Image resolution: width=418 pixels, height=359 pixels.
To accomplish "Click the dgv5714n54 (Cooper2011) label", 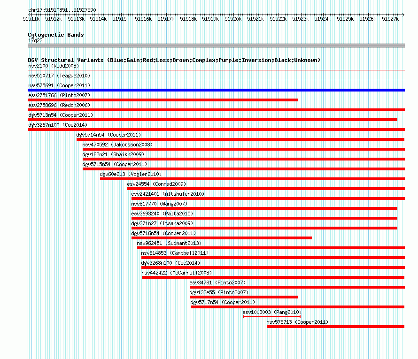I will 109,135.
